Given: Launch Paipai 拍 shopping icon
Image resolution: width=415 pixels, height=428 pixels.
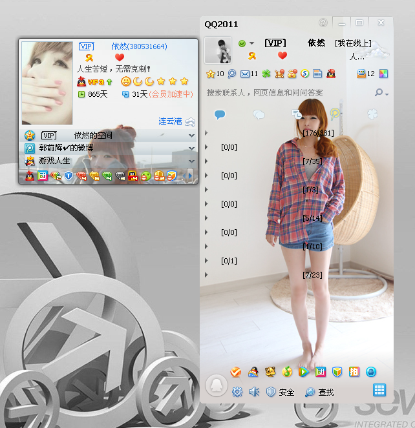Looking at the screenshot, I should [x=354, y=372].
